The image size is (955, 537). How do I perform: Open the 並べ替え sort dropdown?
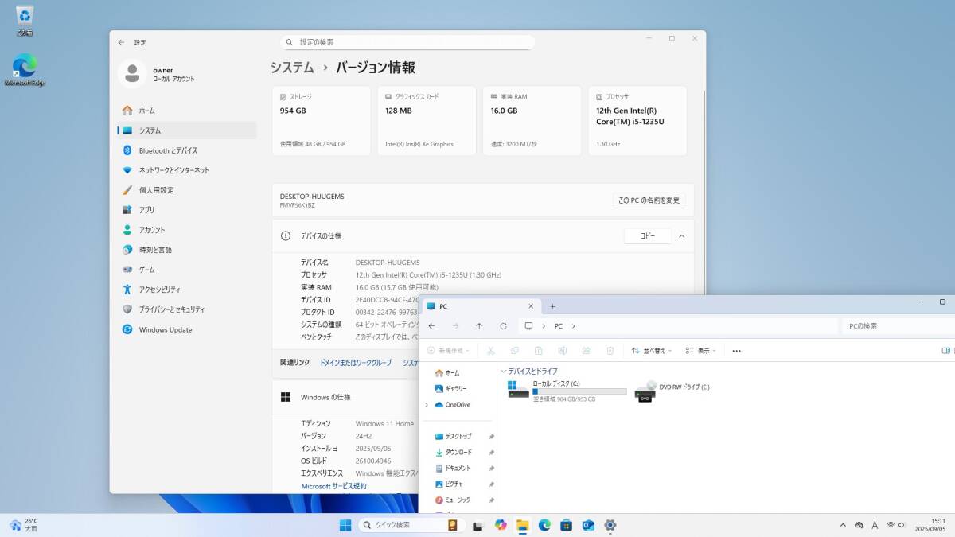pos(653,351)
